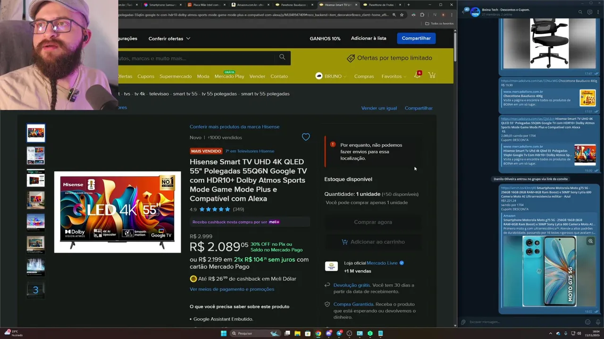Open File Explorer from taskbar
The width and height of the screenshot is (604, 339).
pos(297,333)
